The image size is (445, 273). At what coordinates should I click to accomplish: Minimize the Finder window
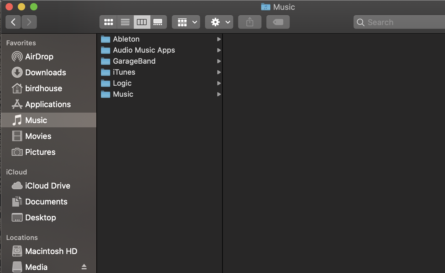pyautogui.click(x=21, y=6)
